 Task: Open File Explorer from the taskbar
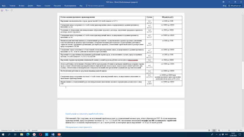22,135
